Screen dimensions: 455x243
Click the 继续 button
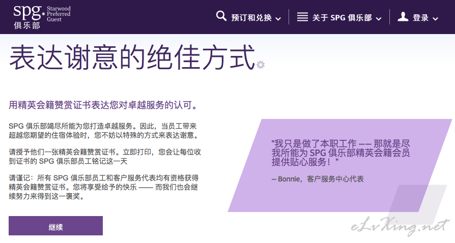click(x=55, y=226)
